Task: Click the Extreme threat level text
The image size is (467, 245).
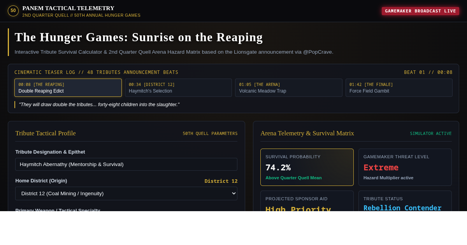Action: (381, 168)
